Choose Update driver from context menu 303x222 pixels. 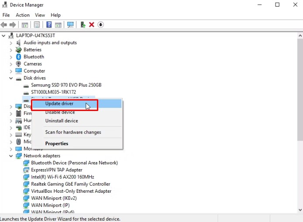pyautogui.click(x=77, y=104)
